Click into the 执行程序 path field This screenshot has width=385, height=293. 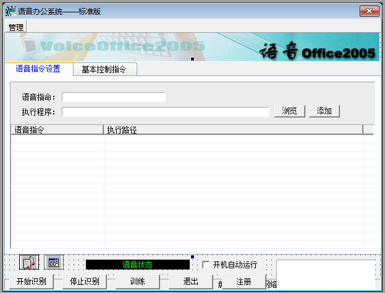point(166,112)
